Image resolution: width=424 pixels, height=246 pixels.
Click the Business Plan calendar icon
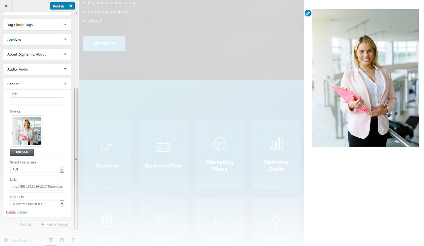click(x=163, y=147)
